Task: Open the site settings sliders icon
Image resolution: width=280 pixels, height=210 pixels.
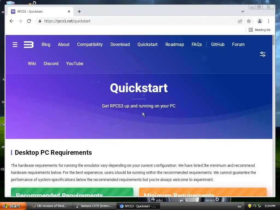Action: [x=263, y=54]
